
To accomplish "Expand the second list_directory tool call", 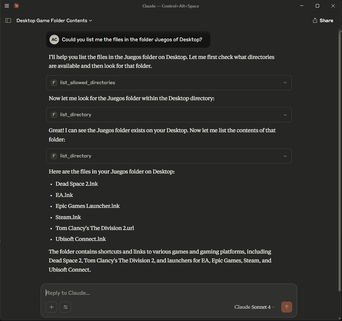I will point(285,156).
